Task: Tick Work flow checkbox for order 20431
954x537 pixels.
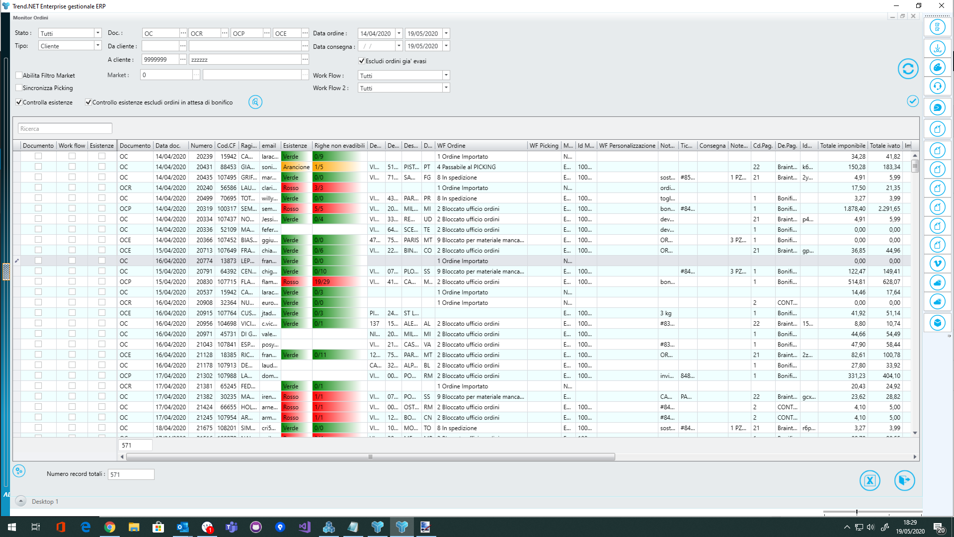Action: coord(72,167)
